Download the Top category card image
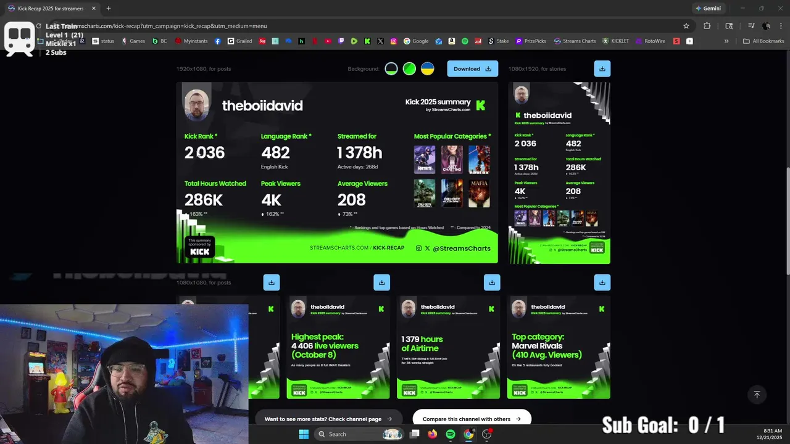Image resolution: width=790 pixels, height=444 pixels. point(602,282)
